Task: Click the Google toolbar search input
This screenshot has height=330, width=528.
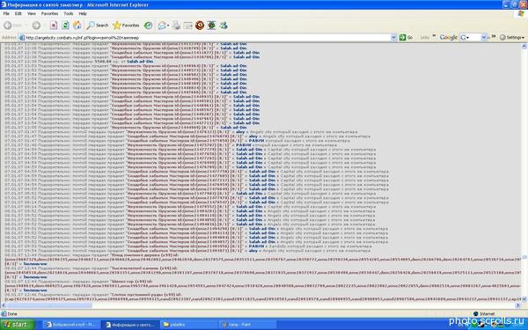Action: 473,37
